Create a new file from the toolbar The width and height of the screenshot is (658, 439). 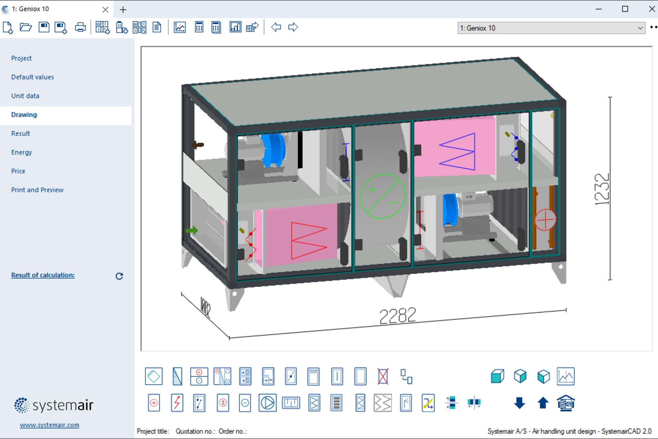[x=8, y=27]
